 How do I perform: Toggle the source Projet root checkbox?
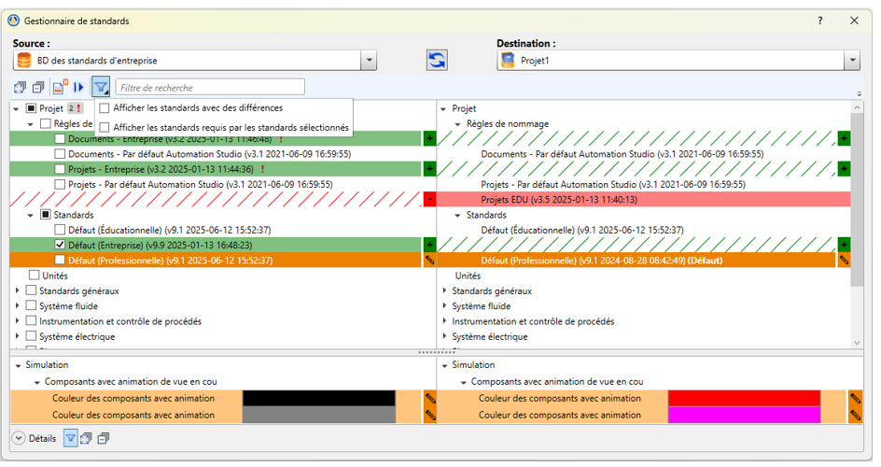32,108
